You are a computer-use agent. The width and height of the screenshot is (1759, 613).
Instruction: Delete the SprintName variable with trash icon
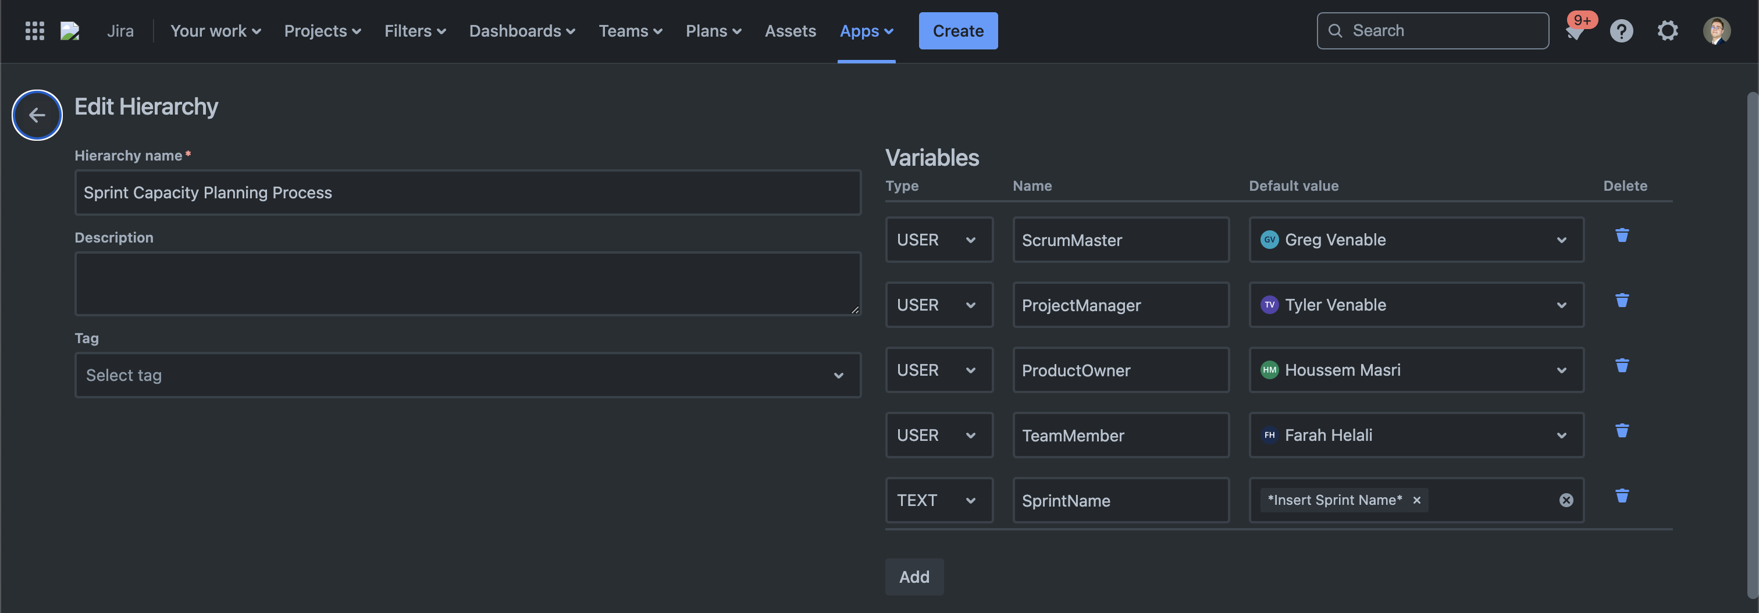(x=1622, y=496)
